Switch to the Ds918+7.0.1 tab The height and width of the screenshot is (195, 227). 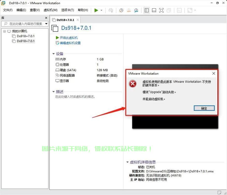click(65, 20)
